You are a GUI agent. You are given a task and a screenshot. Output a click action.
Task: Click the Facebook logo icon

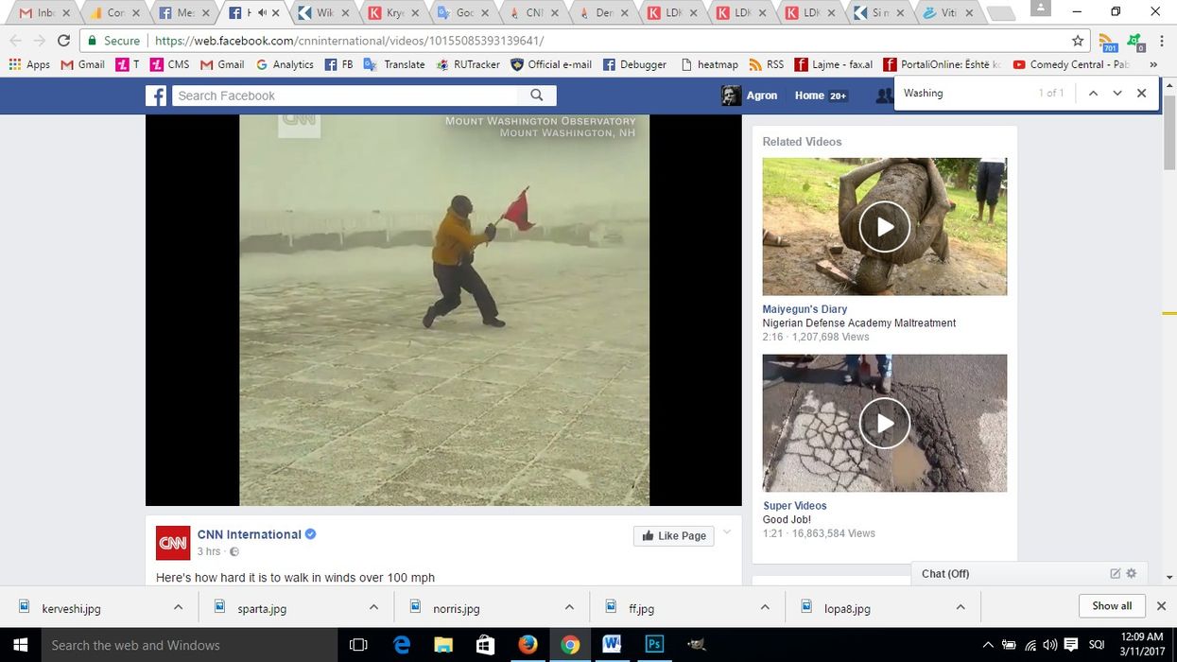coord(156,96)
